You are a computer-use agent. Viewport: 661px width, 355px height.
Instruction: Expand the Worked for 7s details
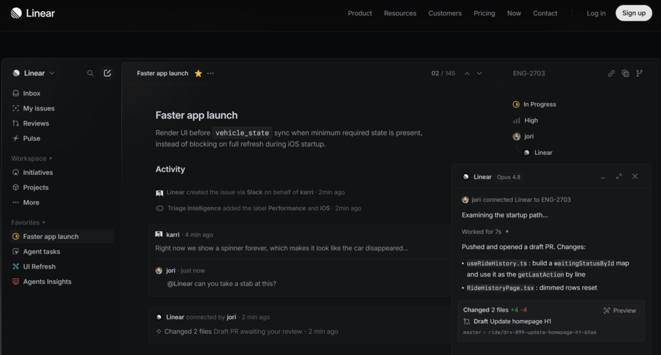tap(485, 232)
